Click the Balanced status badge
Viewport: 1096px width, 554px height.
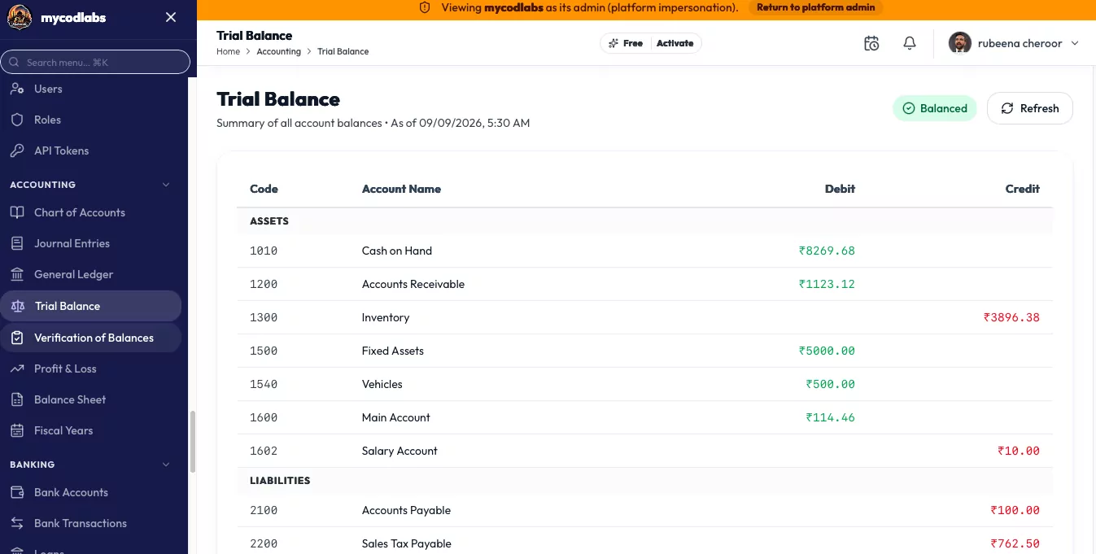tap(935, 108)
